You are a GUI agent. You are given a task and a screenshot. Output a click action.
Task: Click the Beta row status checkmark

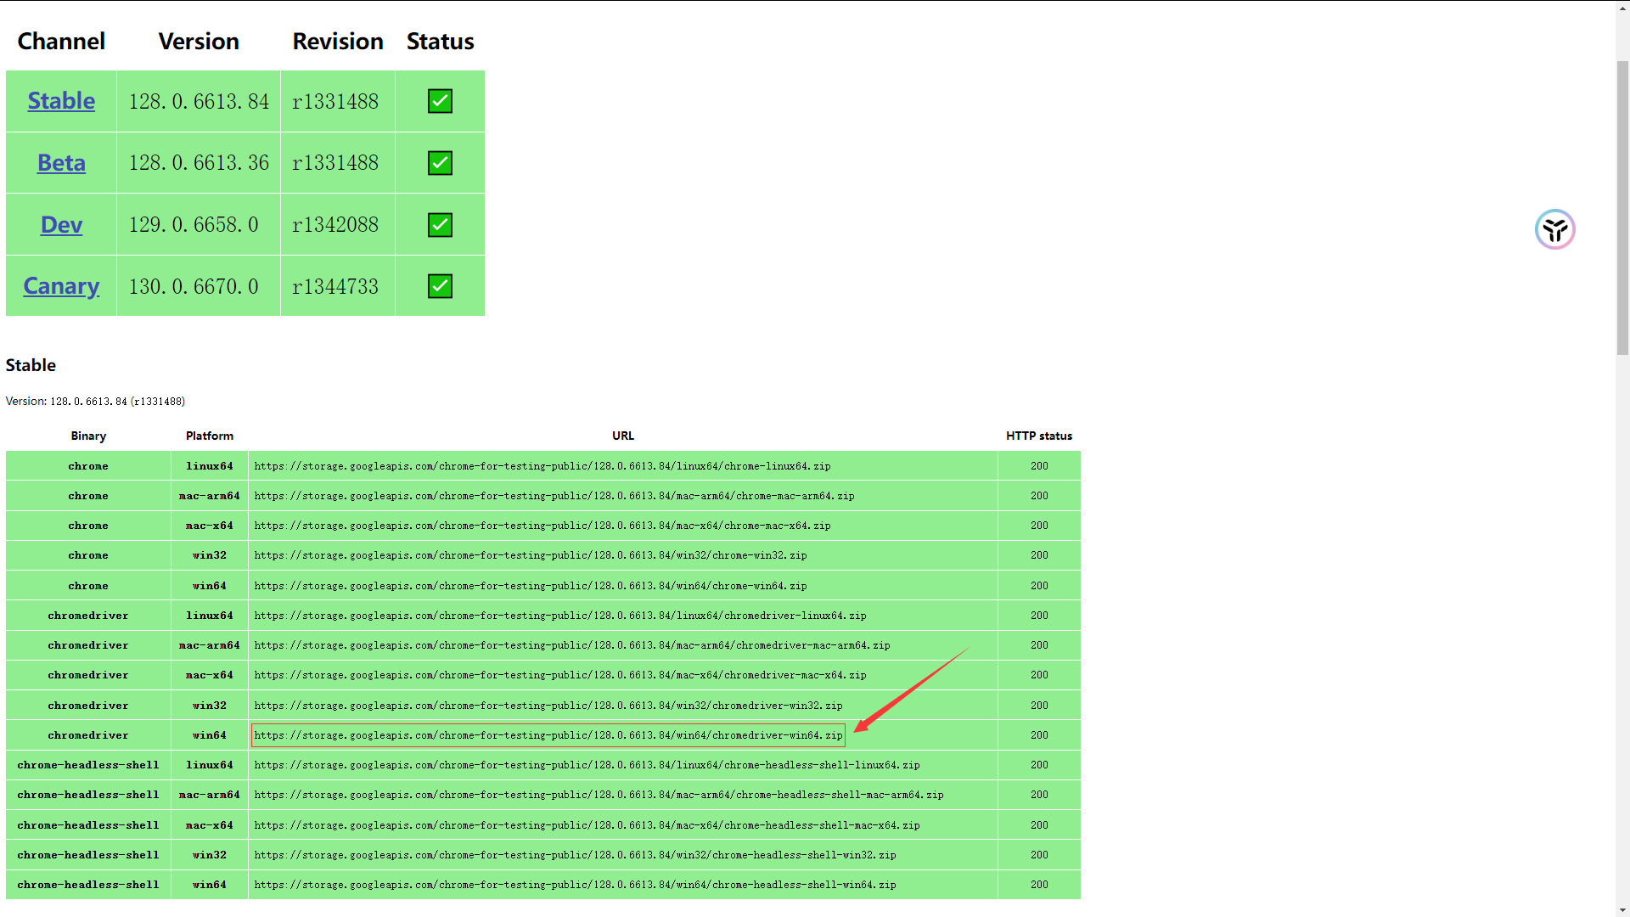[x=440, y=163]
